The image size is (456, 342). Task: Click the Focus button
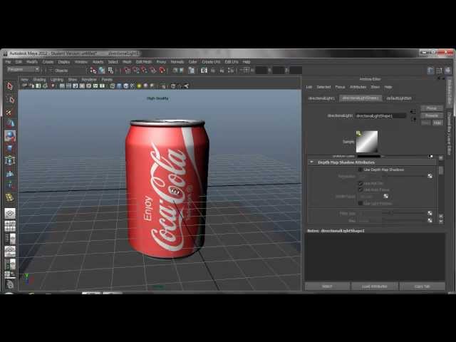point(432,108)
